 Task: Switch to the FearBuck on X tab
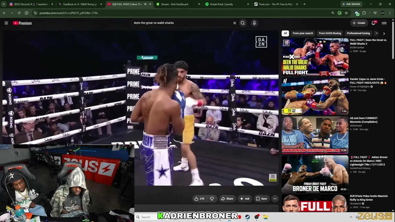click(80, 4)
